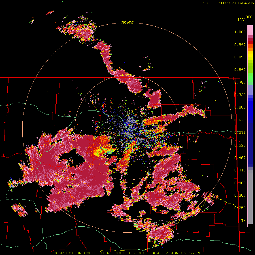The height and width of the screenshot is (255, 255).
Task: Click the DCC label above the color scale
Action: click(x=249, y=17)
